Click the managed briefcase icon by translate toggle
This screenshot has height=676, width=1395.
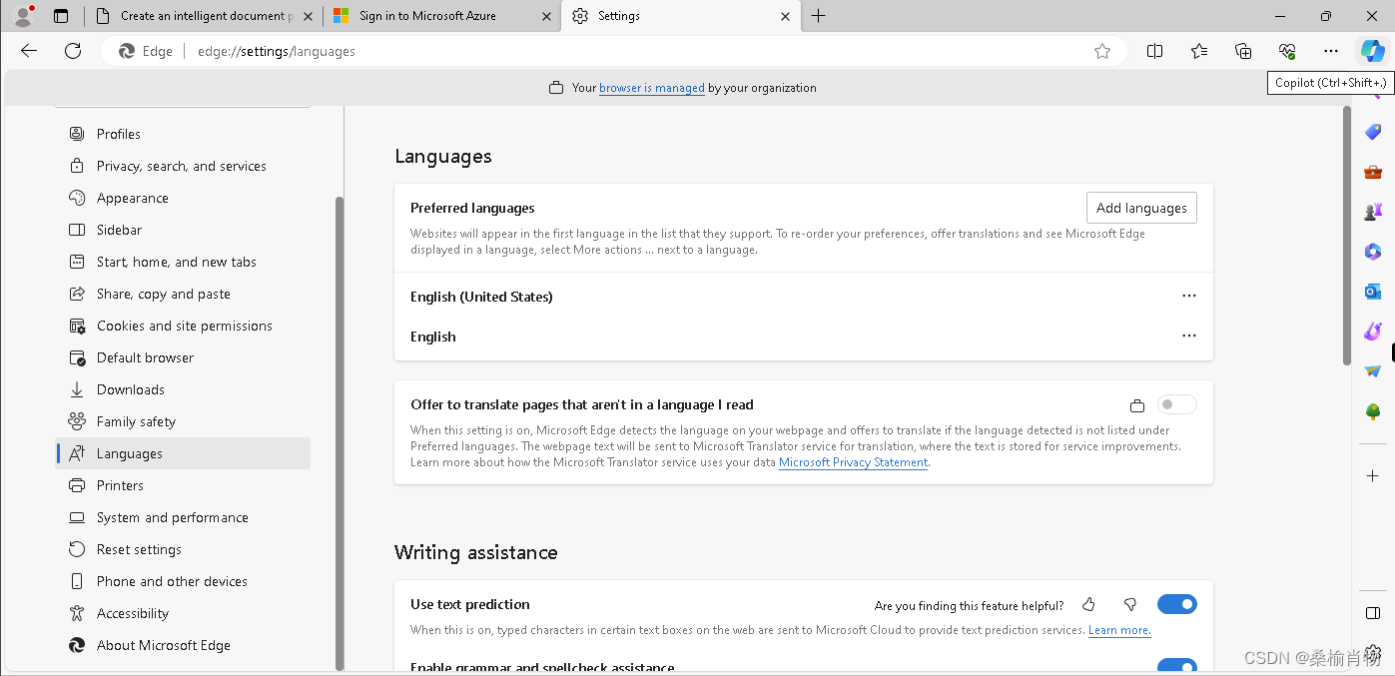[x=1136, y=405]
